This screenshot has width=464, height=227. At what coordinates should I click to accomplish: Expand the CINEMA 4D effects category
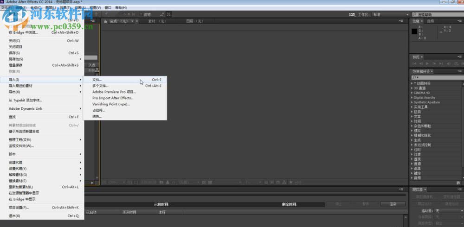421,93
